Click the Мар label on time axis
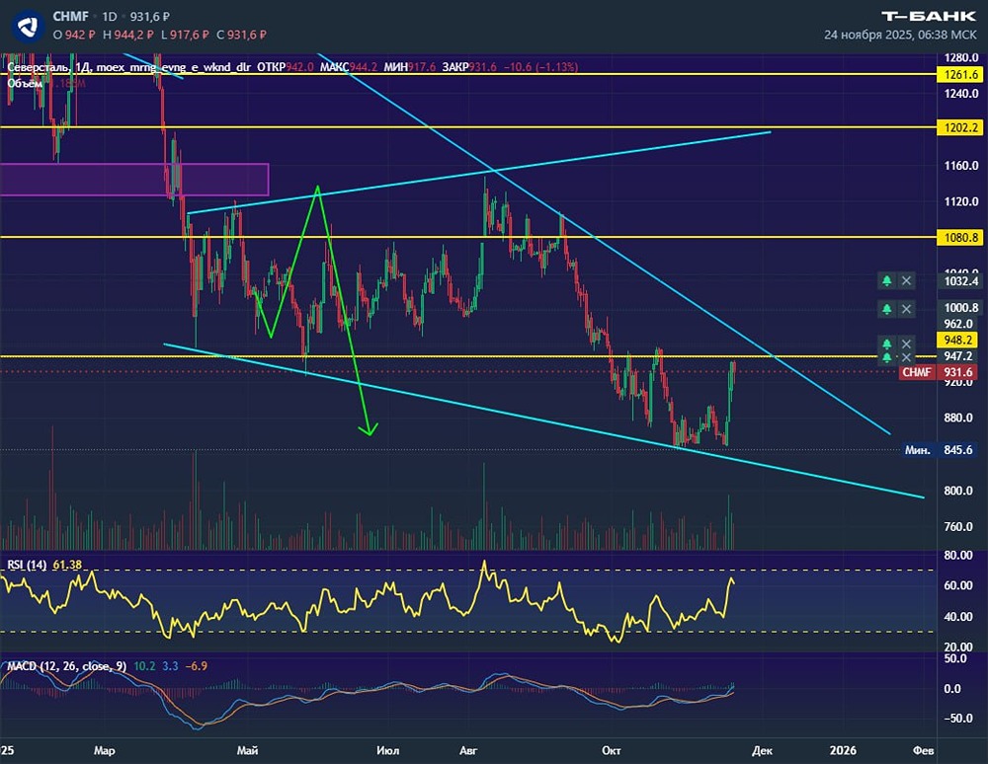This screenshot has height=764, width=988. (105, 750)
